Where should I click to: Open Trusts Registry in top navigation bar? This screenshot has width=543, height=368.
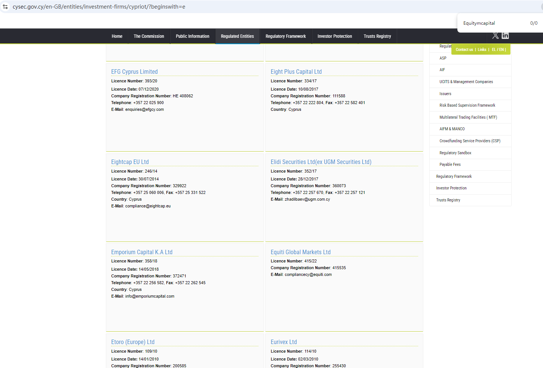click(377, 36)
